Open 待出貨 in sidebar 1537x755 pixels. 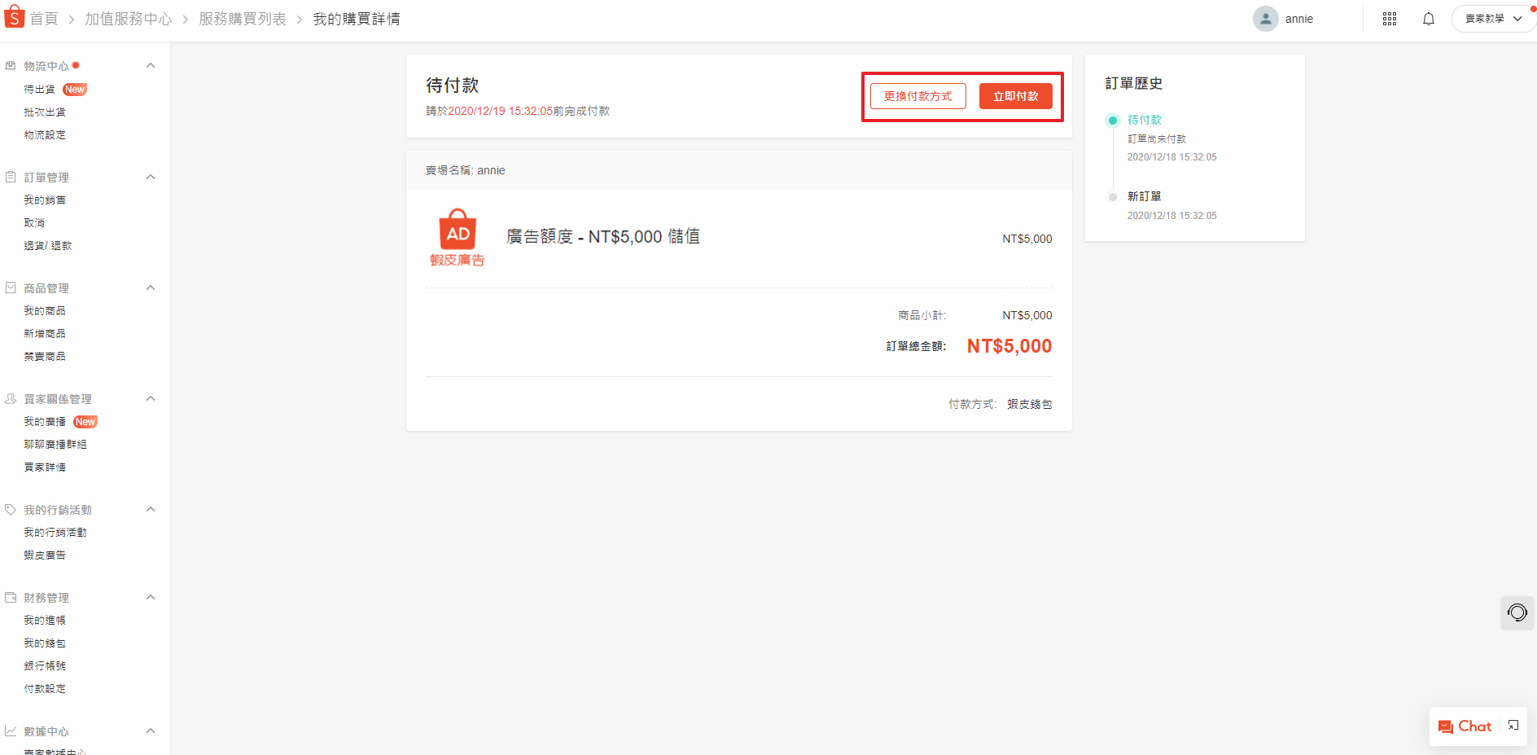click(40, 90)
